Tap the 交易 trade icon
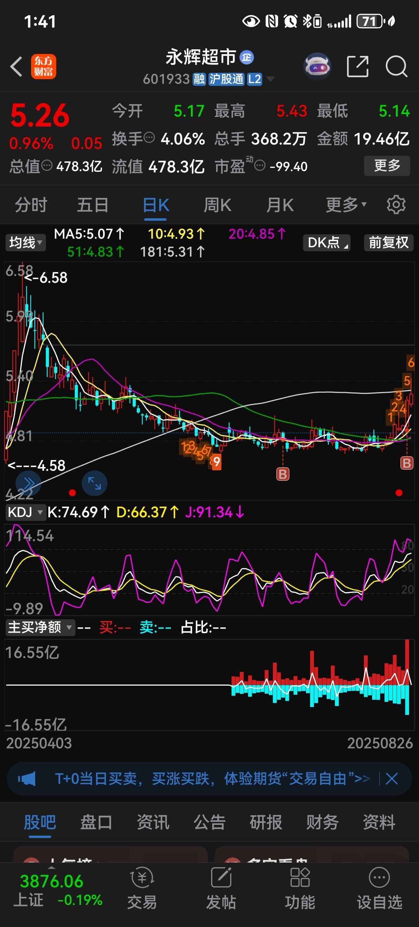The image size is (419, 927). (142, 888)
